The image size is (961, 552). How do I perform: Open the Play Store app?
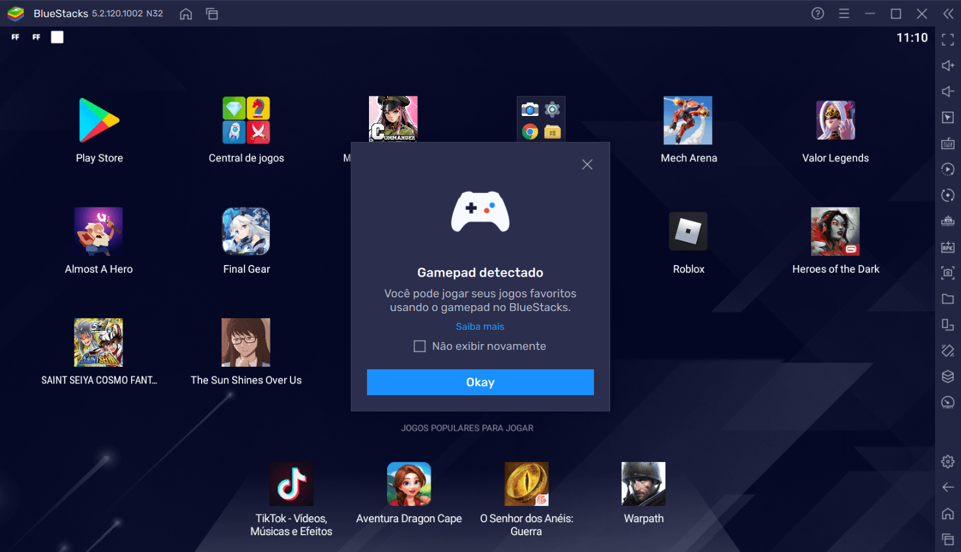pos(99,121)
